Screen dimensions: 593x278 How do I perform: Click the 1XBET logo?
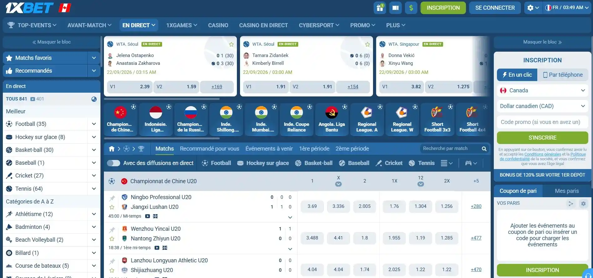(x=29, y=8)
